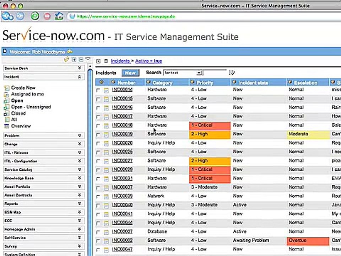Open the Assigned to me module

coord(28,94)
